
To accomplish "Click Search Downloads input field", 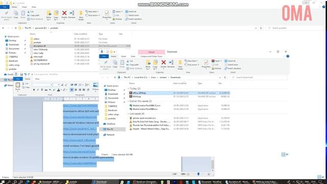I will 259,77.
